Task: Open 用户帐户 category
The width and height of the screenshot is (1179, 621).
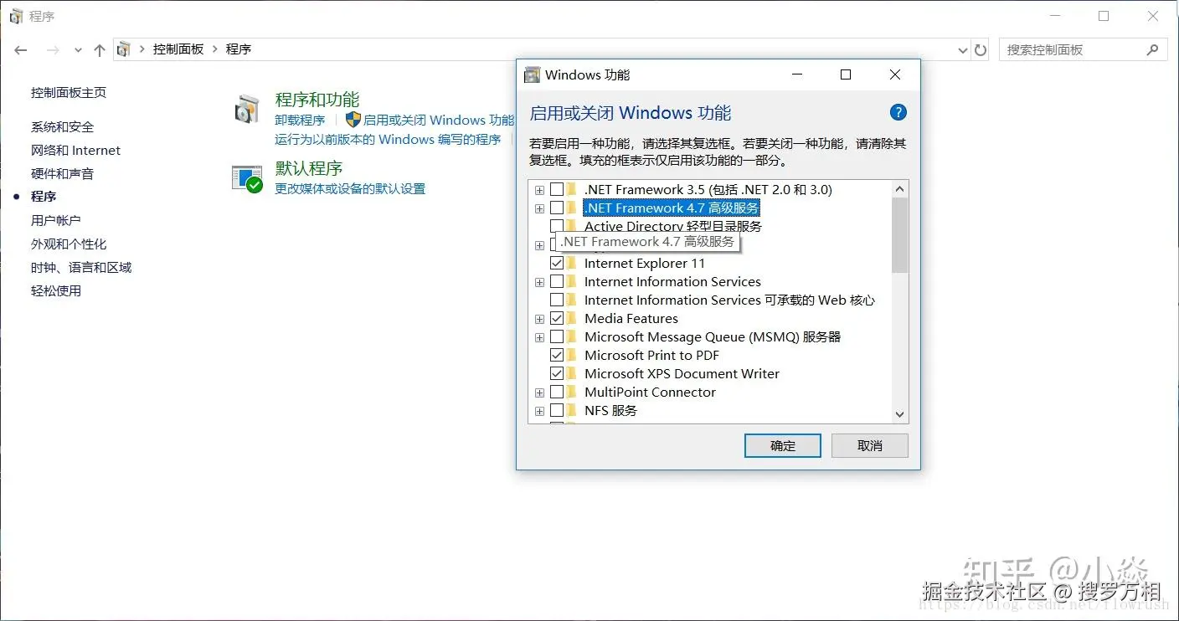Action: 56,221
